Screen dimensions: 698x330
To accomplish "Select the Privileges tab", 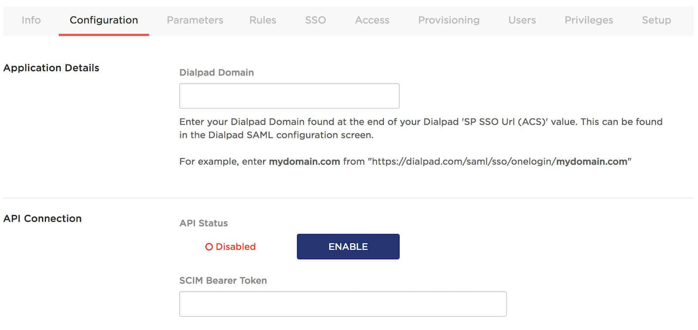I will point(589,20).
